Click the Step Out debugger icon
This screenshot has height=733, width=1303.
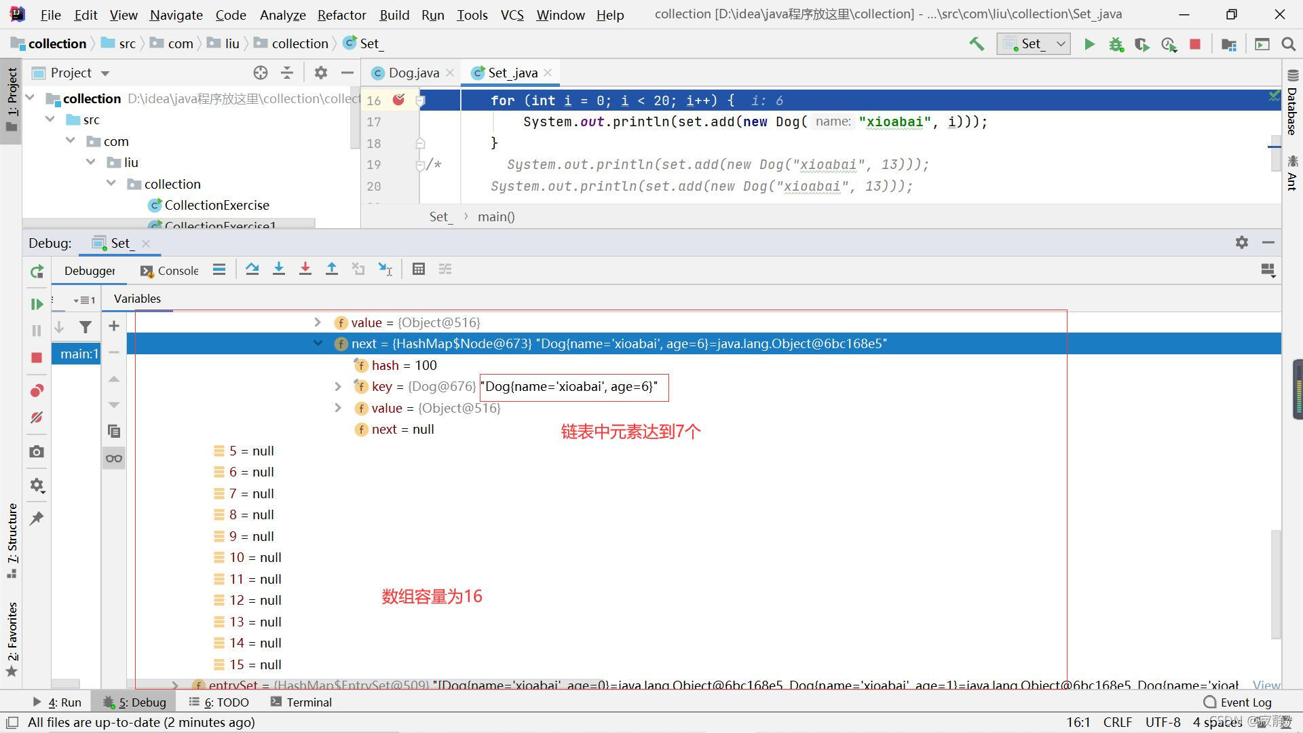point(331,269)
